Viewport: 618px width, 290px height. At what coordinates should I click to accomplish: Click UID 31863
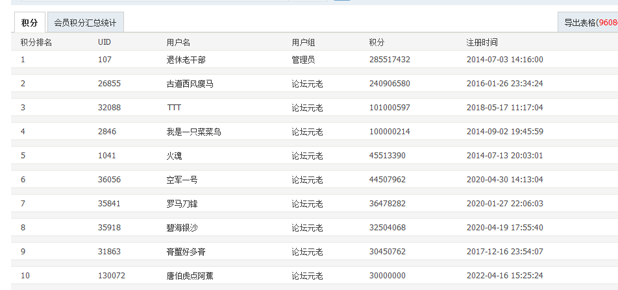[x=110, y=252]
